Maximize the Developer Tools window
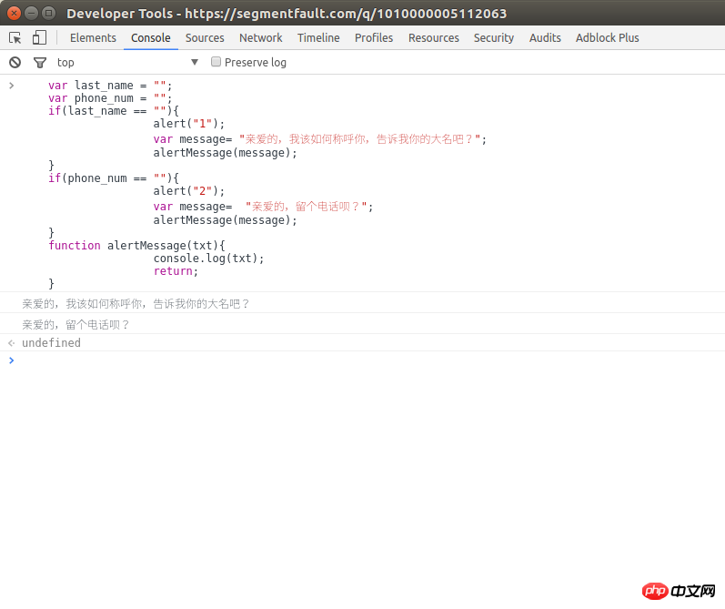Image resolution: width=725 pixels, height=609 pixels. pyautogui.click(x=49, y=13)
